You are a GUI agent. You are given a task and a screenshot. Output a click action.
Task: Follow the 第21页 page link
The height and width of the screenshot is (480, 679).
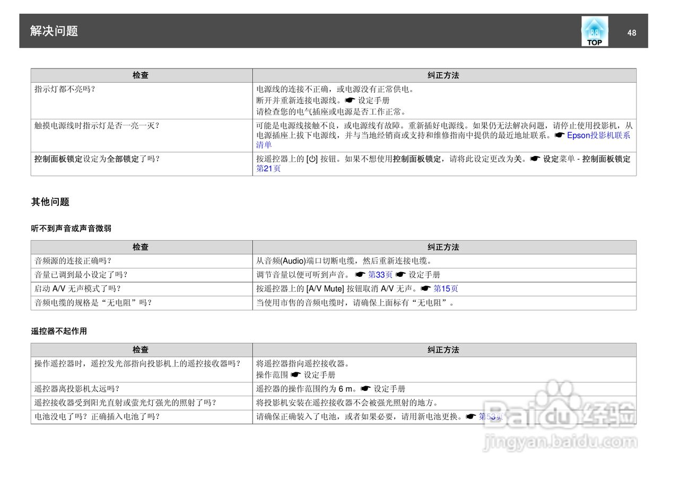click(268, 169)
